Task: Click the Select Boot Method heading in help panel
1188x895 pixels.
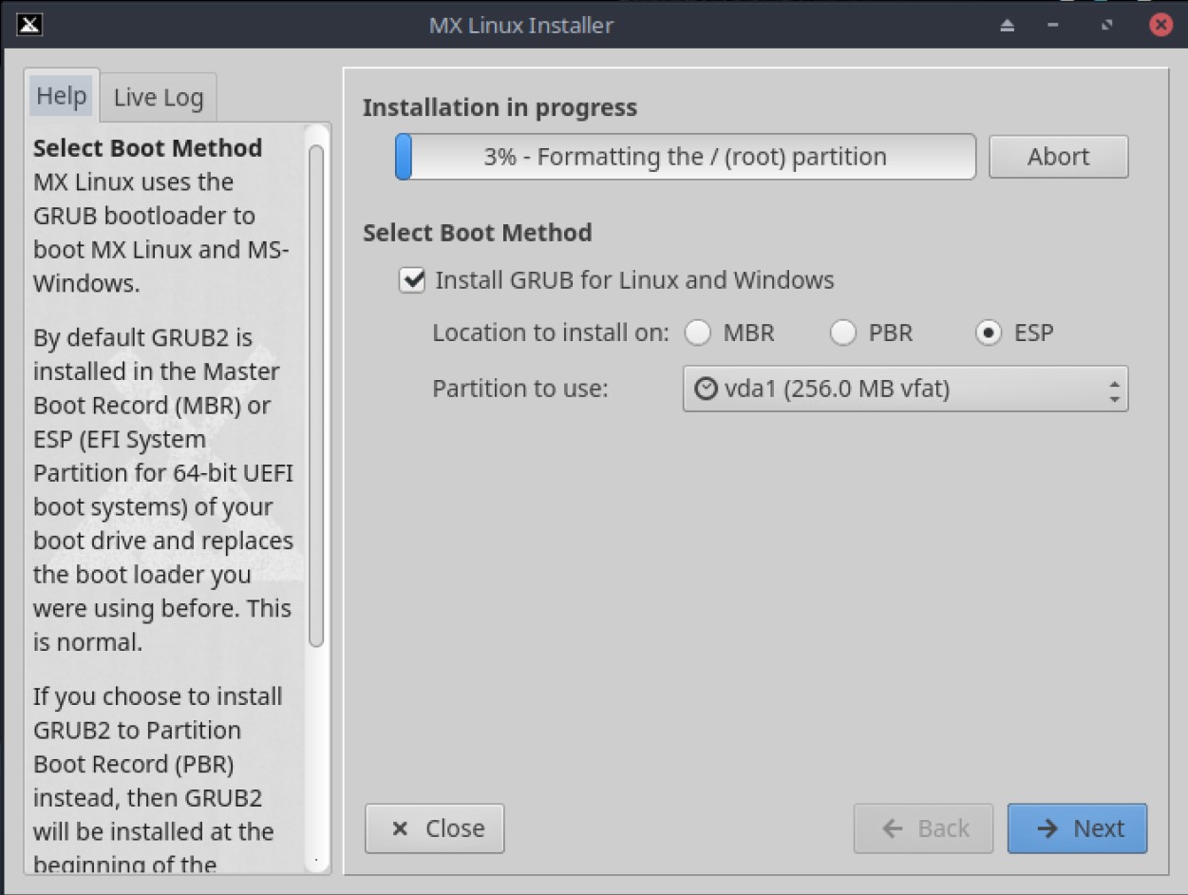Action: [147, 148]
